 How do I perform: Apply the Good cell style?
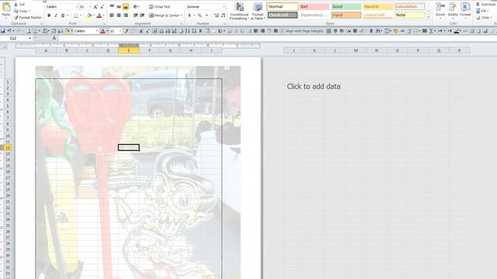(x=346, y=7)
